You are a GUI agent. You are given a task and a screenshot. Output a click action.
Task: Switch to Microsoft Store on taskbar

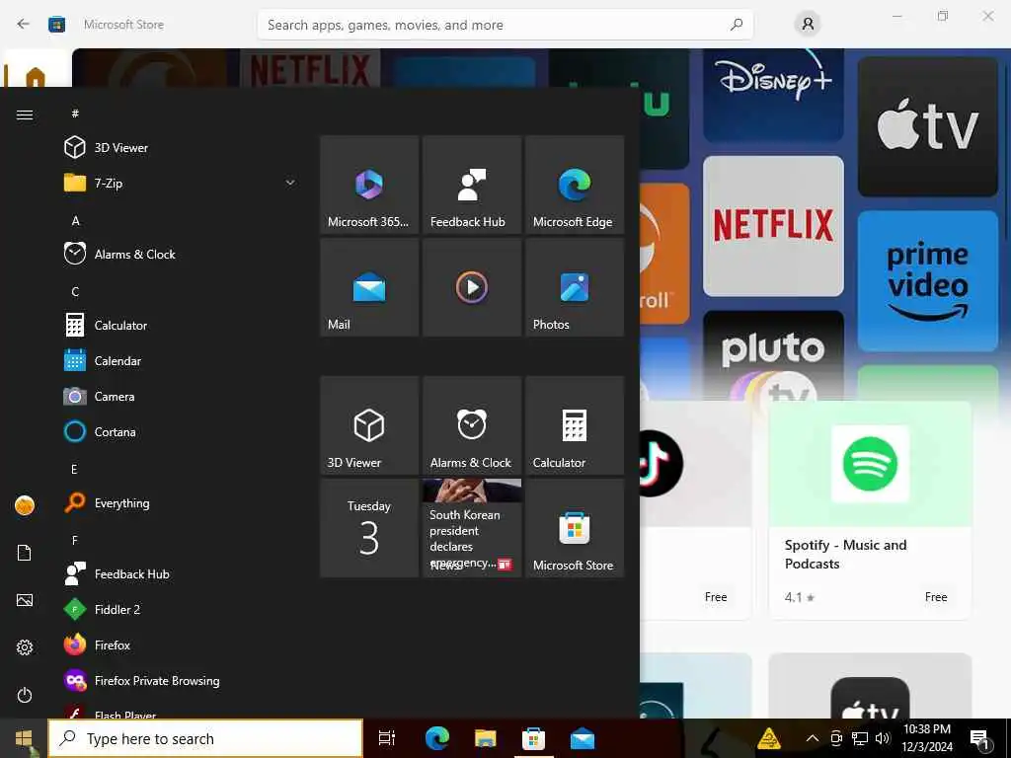coord(533,738)
